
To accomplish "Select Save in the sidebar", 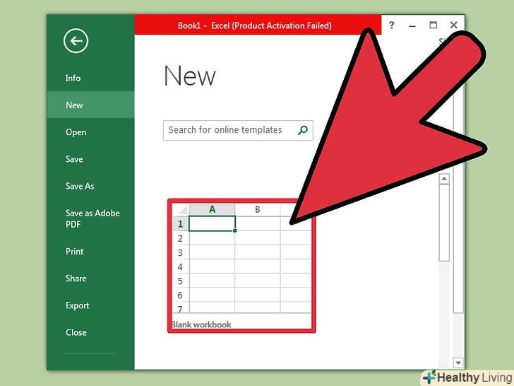I will tap(74, 159).
